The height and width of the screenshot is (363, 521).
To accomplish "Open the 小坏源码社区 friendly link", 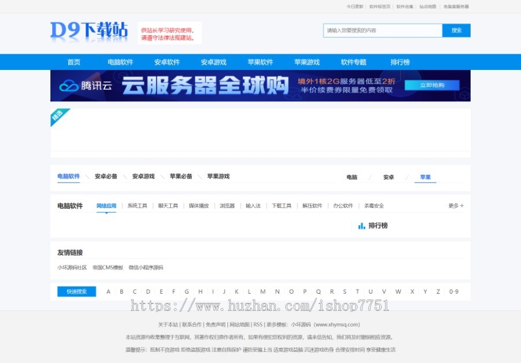I will coord(72,268).
